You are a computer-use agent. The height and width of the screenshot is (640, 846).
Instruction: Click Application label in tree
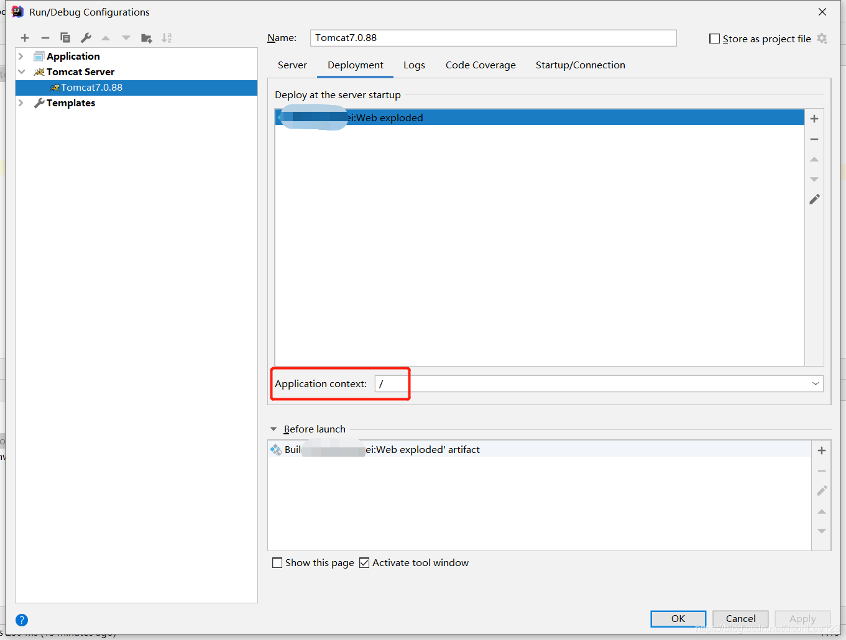click(73, 57)
